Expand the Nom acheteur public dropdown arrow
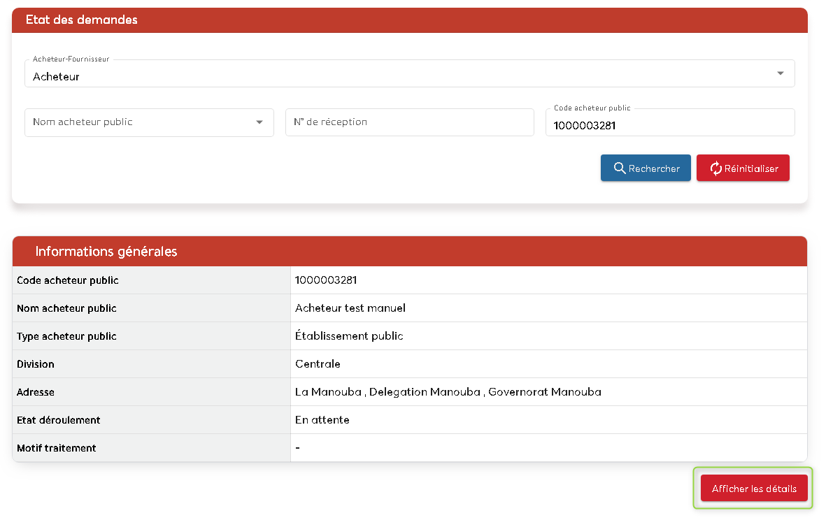The height and width of the screenshot is (527, 826). click(259, 122)
